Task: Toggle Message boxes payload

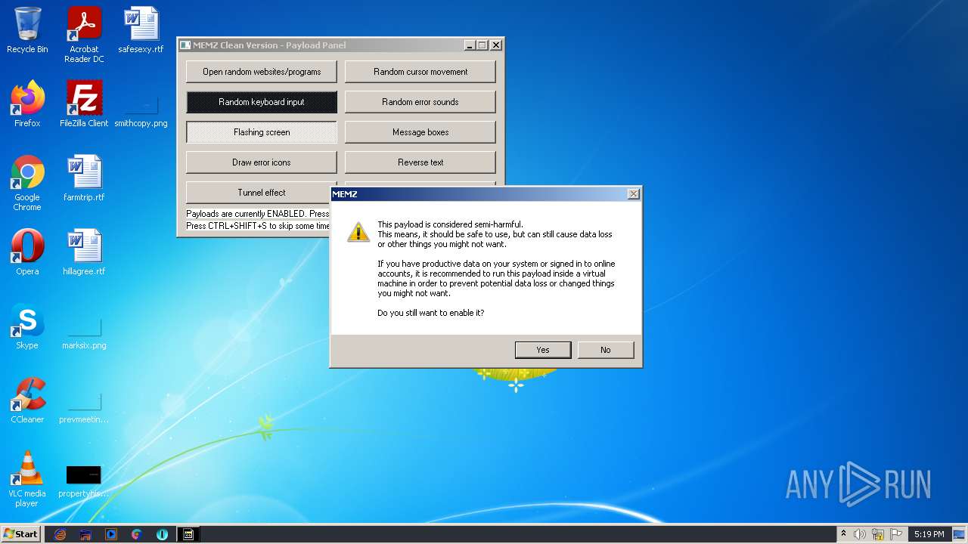Action: point(420,132)
